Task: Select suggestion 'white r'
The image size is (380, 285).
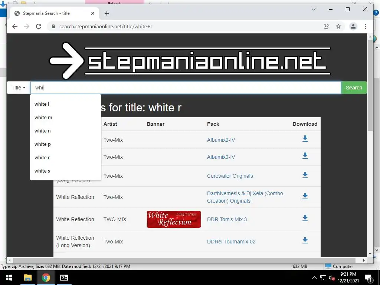Action: pyautogui.click(x=65, y=157)
